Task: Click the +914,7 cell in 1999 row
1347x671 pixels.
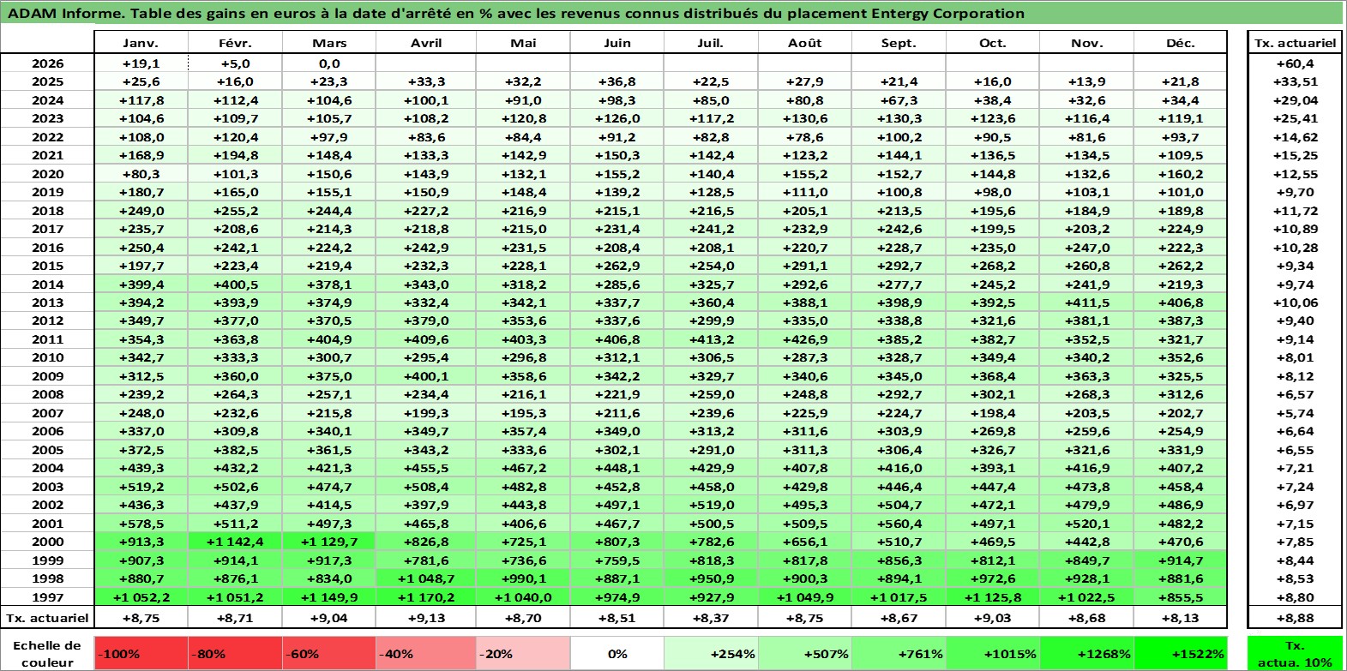Action: click(x=1180, y=560)
